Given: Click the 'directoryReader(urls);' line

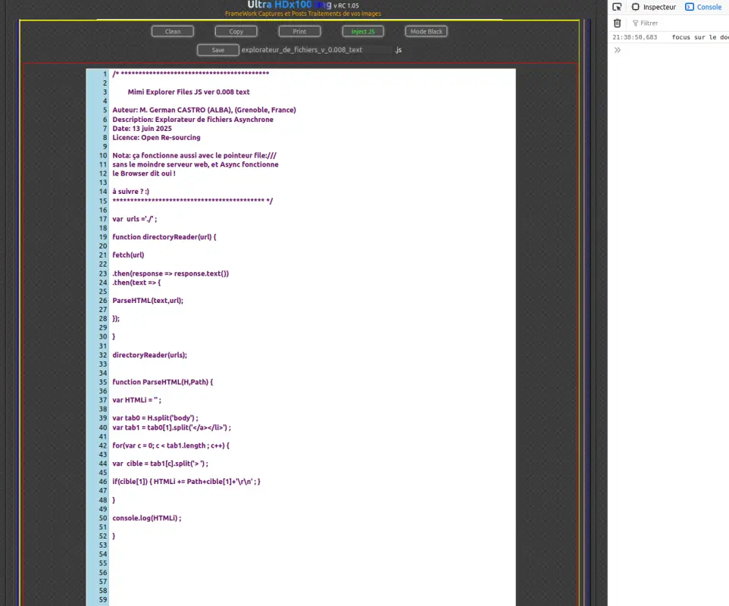Looking at the screenshot, I should pyautogui.click(x=150, y=355).
